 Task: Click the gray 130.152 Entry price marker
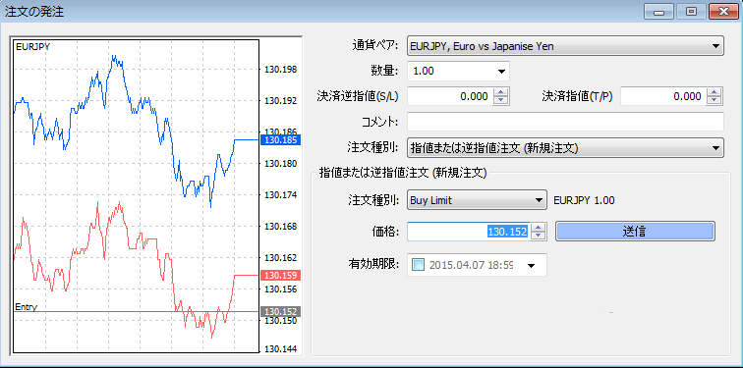click(x=281, y=311)
